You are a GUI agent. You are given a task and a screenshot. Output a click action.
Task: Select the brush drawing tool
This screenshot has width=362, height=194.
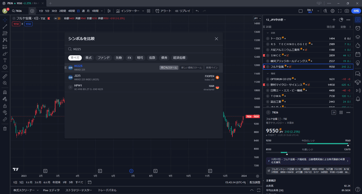click(5, 54)
